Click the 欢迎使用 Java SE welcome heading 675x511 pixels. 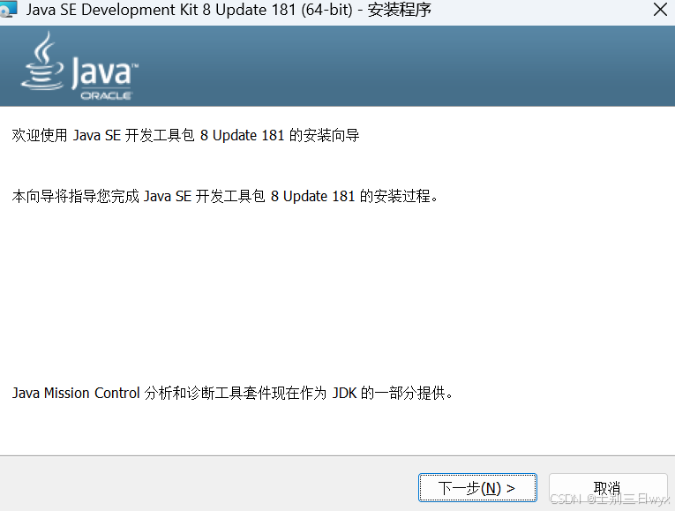(x=185, y=136)
